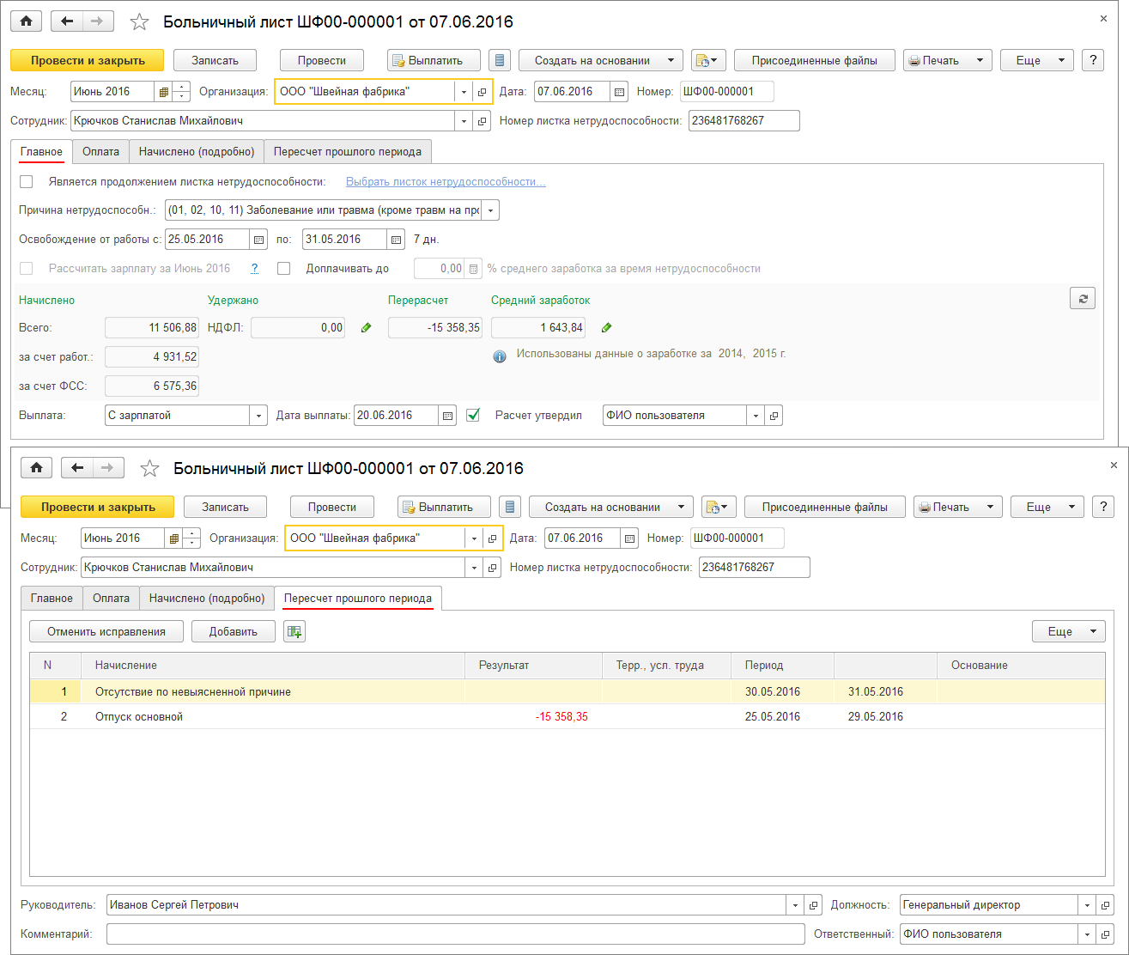
Task: Click the green pencil icon next to НДФЛ
Action: click(x=367, y=327)
